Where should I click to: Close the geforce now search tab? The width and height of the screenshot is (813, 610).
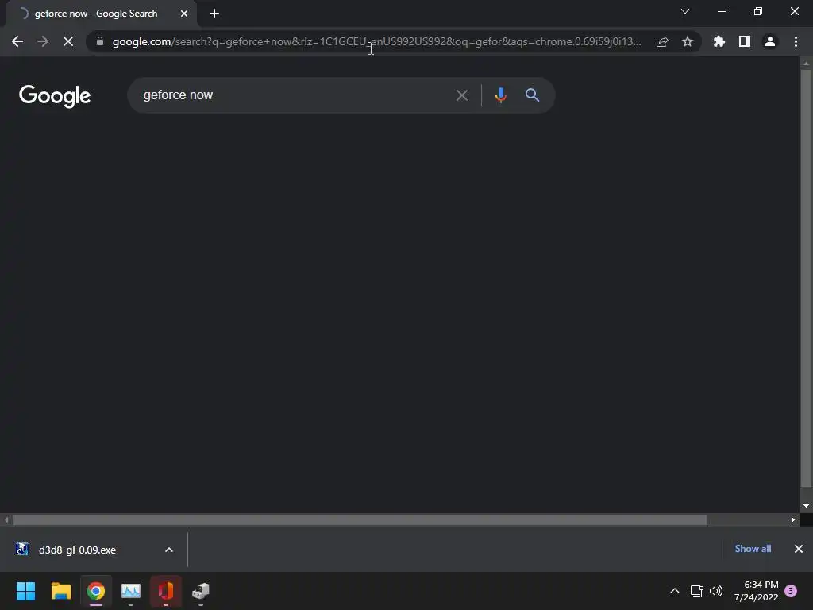(x=184, y=14)
